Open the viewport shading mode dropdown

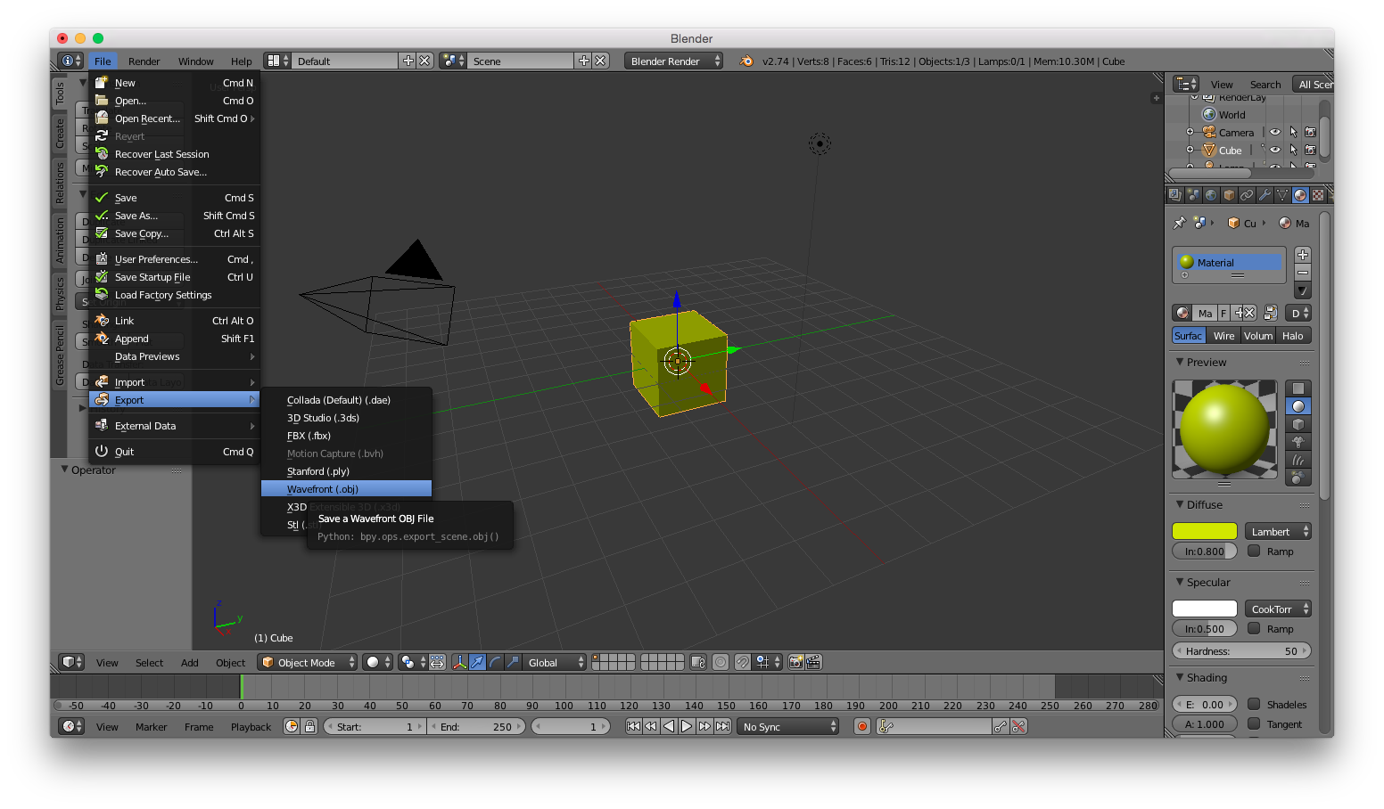coord(378,662)
